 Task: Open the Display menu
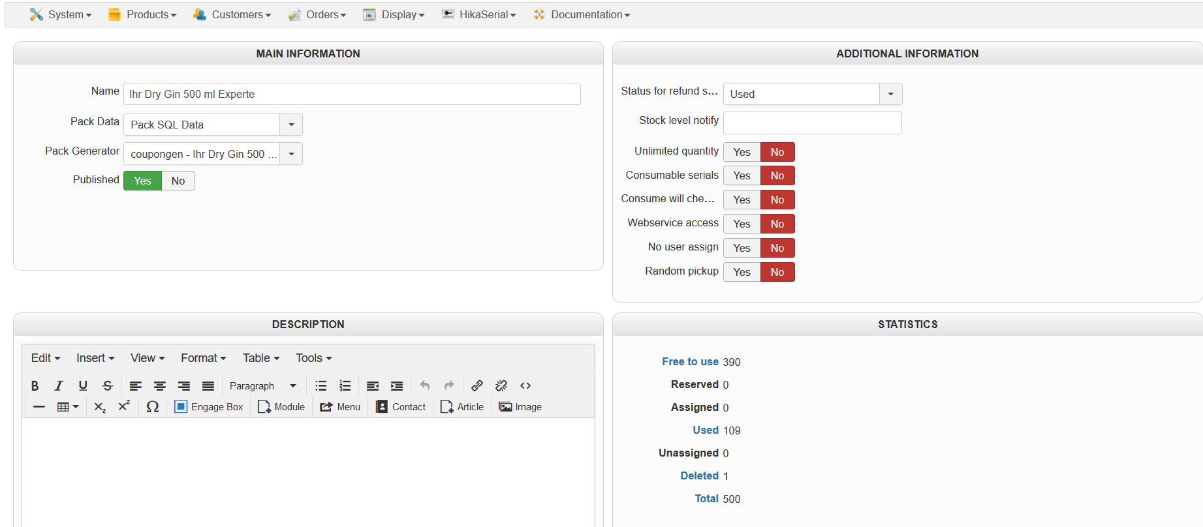click(394, 14)
